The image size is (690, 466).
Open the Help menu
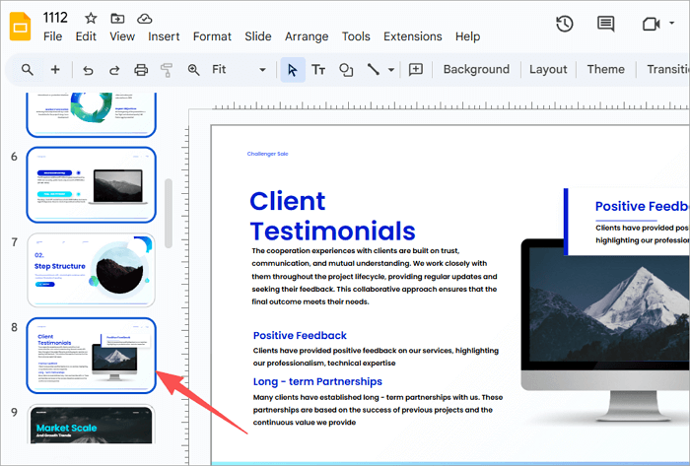[x=467, y=36]
